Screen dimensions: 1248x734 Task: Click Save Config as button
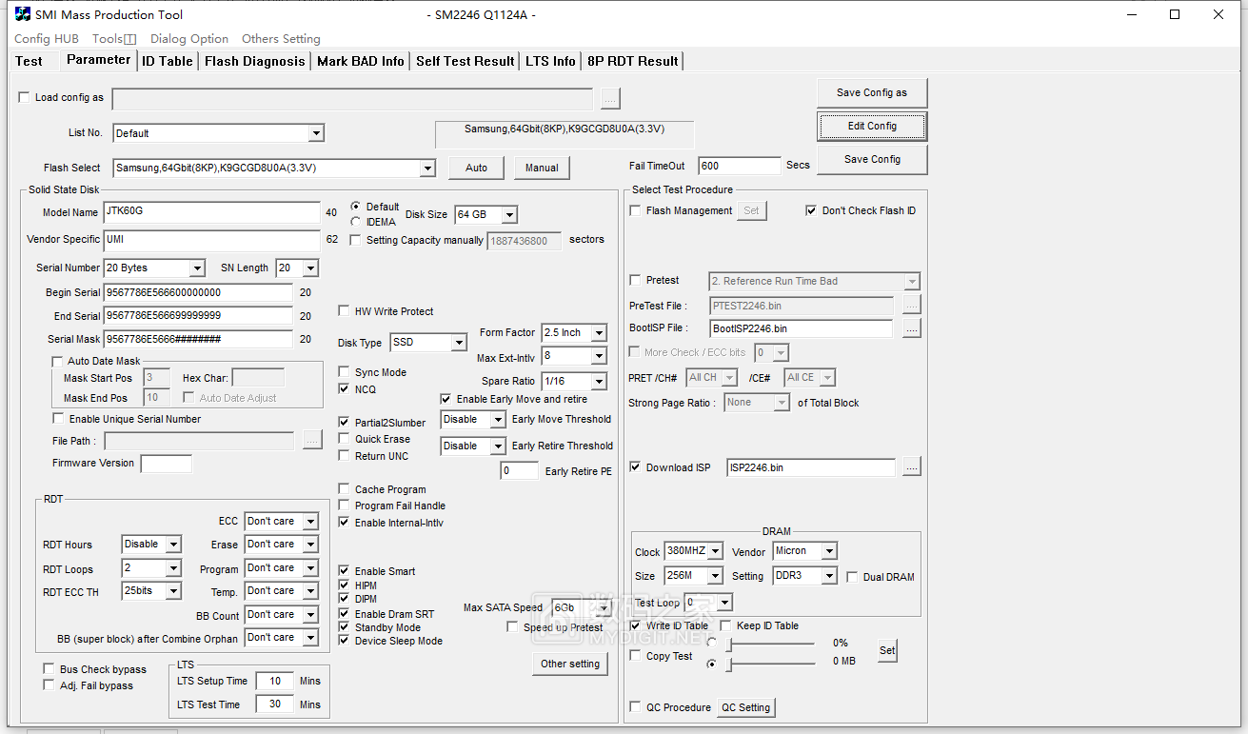872,93
